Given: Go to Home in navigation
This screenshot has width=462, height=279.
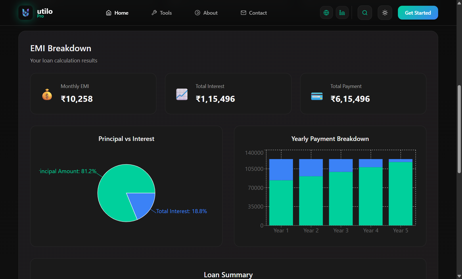Looking at the screenshot, I should (117, 13).
